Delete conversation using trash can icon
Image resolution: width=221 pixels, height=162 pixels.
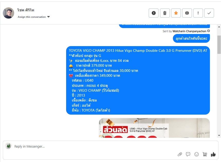coord(165,13)
